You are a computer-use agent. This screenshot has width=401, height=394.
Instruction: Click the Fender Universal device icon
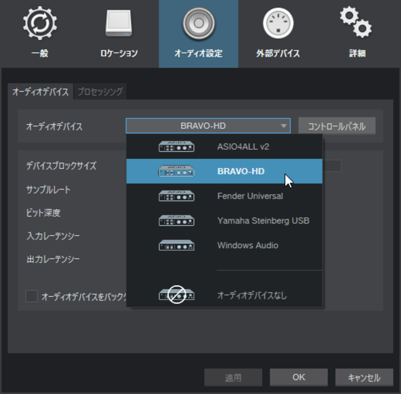point(176,196)
